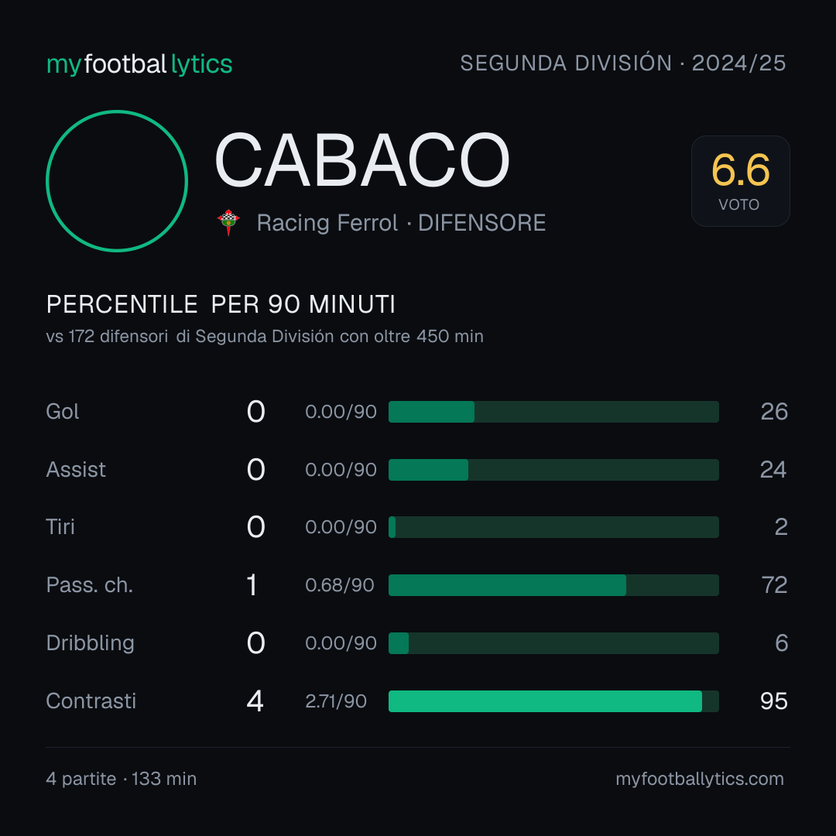Click the Contrasti percentile value 95
836x836 pixels.
tap(773, 701)
